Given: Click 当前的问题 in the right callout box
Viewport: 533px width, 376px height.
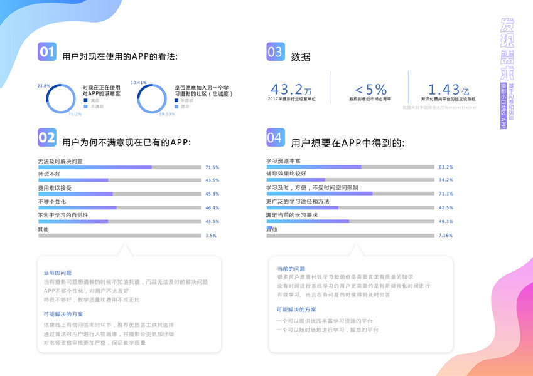Looking at the screenshot, I should click(x=291, y=269).
